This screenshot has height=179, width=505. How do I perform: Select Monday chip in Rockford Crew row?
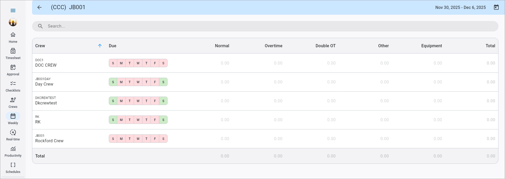click(121, 139)
